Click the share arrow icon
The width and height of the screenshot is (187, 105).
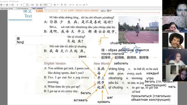coord(84,5)
